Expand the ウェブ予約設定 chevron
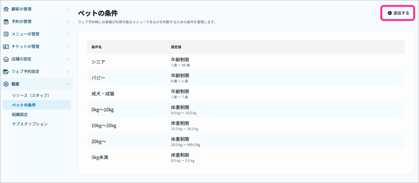This screenshot has height=183, width=419. pyautogui.click(x=68, y=71)
